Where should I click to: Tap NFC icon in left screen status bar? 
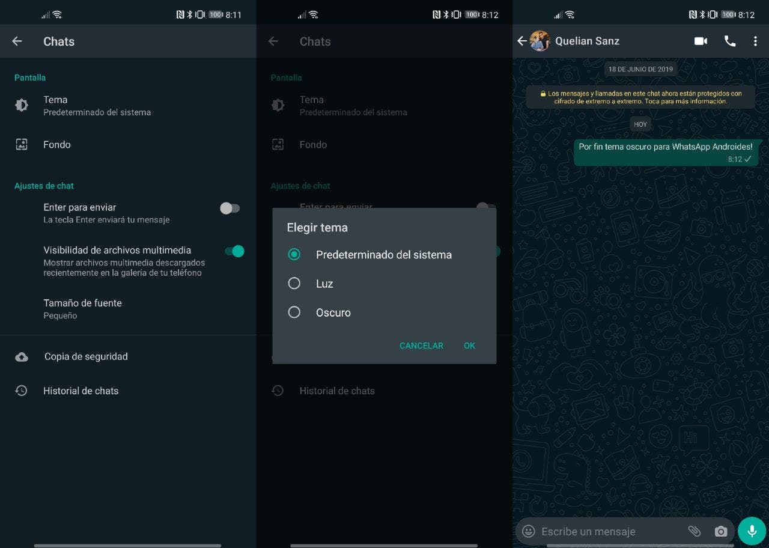coord(180,14)
